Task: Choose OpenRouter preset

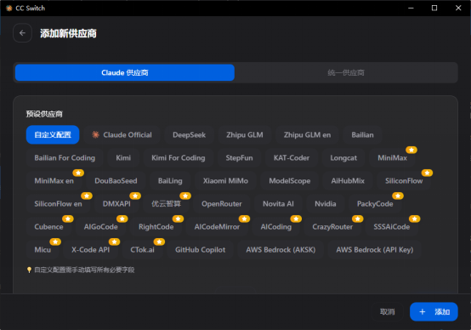Action: (222, 204)
